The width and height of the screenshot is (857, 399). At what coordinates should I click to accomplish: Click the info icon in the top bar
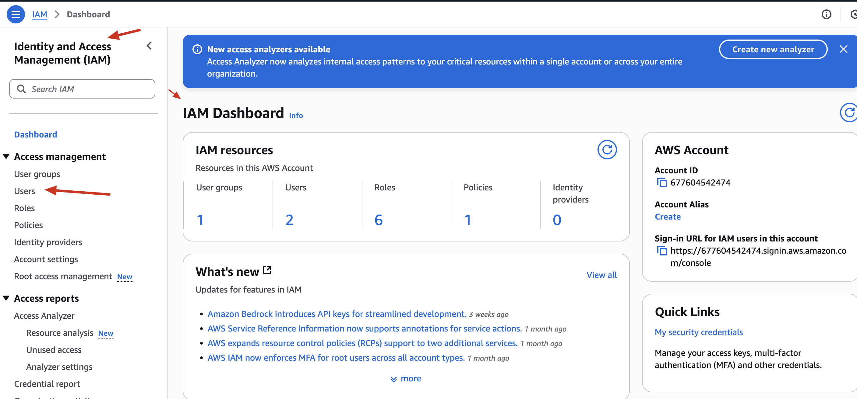point(826,14)
